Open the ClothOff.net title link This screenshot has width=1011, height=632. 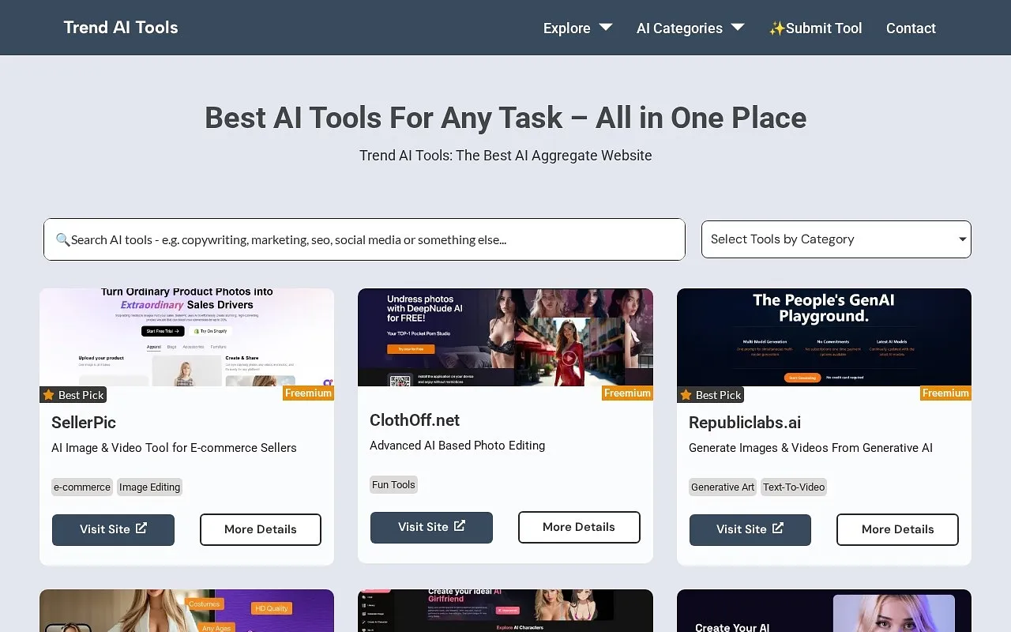(x=415, y=420)
